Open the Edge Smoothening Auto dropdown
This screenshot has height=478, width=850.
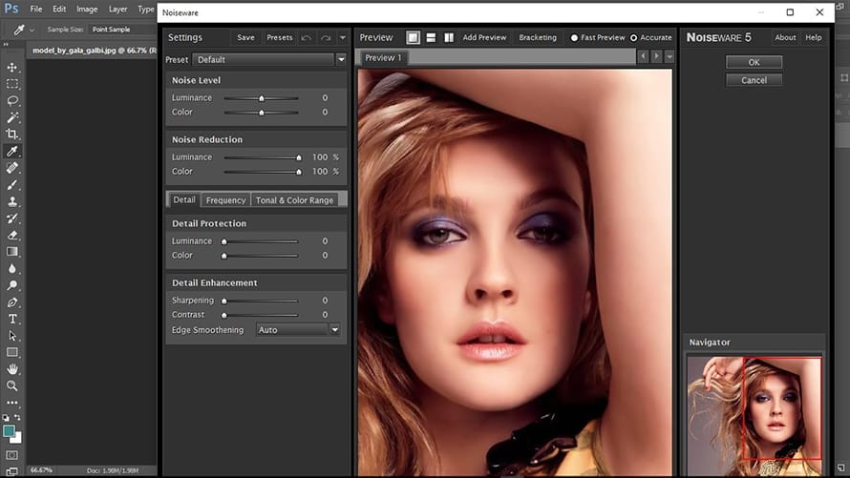point(298,330)
